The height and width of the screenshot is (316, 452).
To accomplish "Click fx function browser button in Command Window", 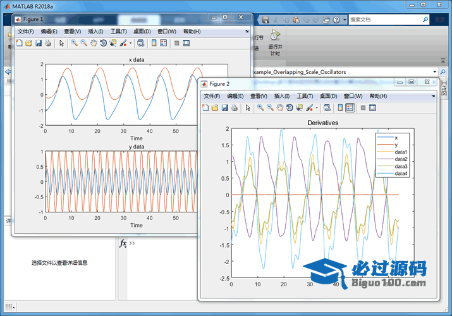I will tap(123, 243).
